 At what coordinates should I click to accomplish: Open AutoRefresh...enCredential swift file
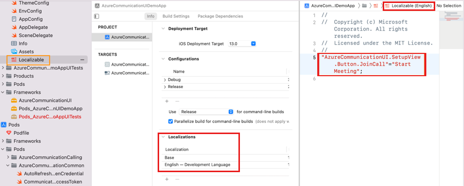(54, 174)
